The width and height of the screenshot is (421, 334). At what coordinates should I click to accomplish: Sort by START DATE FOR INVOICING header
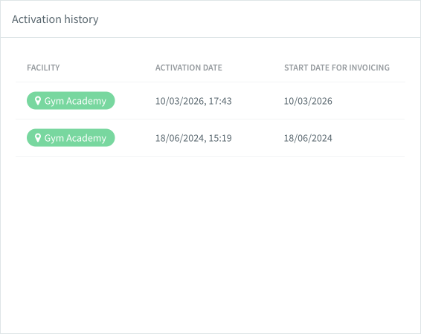337,68
